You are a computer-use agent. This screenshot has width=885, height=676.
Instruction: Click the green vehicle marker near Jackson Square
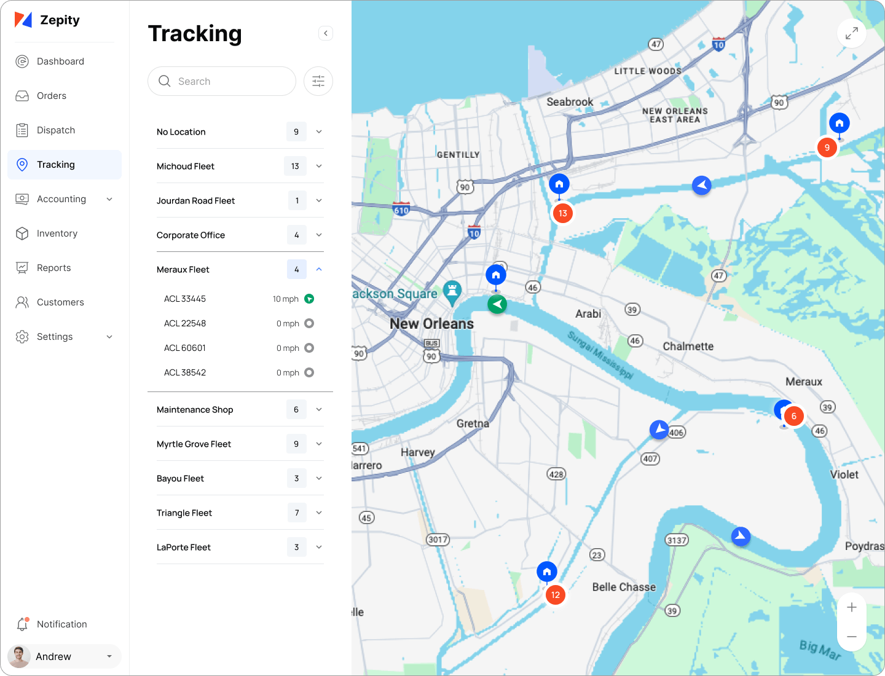pos(497,304)
